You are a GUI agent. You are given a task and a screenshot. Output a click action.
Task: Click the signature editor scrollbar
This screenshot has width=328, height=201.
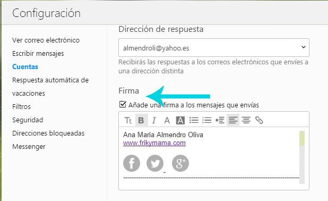tap(302, 157)
